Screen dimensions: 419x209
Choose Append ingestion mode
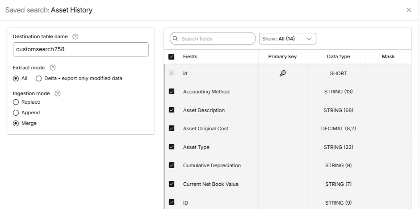coord(16,113)
